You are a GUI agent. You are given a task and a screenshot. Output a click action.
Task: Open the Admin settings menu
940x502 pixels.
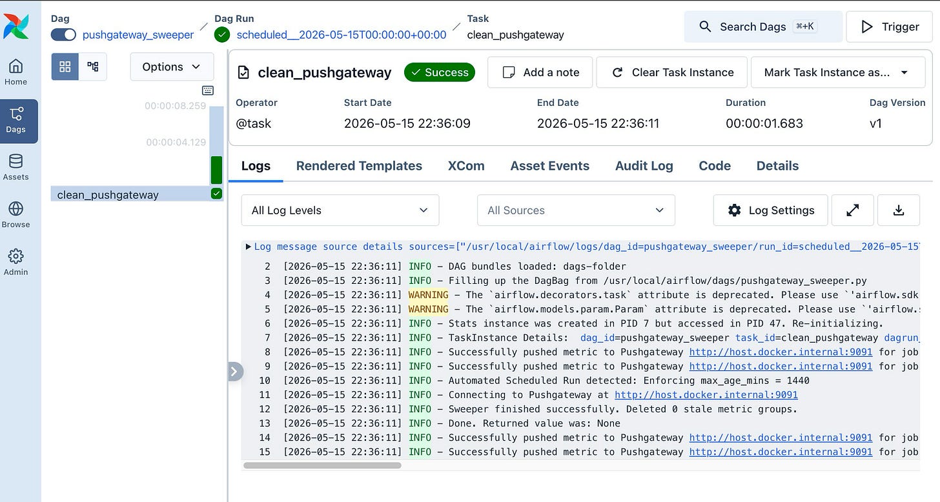pyautogui.click(x=15, y=262)
